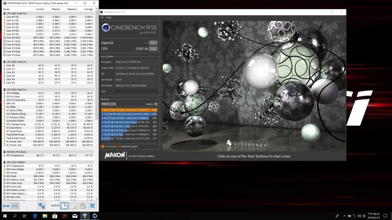Run the CPU benchmark test
Screen dimensions: 392x220
click(x=153, y=49)
